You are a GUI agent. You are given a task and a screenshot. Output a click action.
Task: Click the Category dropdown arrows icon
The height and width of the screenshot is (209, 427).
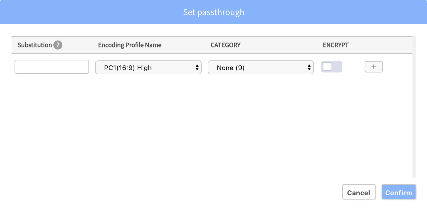309,67
